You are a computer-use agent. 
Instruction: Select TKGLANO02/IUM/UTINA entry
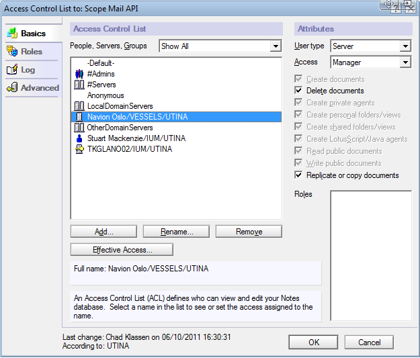coord(176,149)
